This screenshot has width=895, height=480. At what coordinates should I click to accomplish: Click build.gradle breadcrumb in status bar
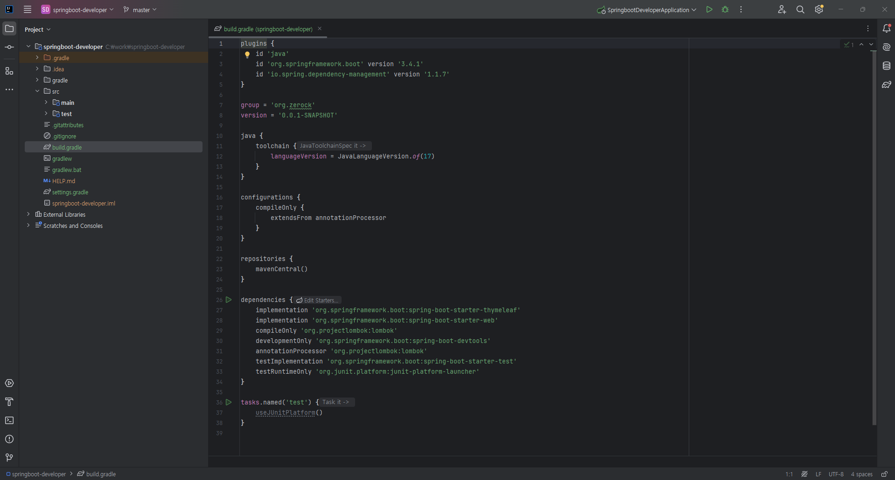tap(97, 474)
